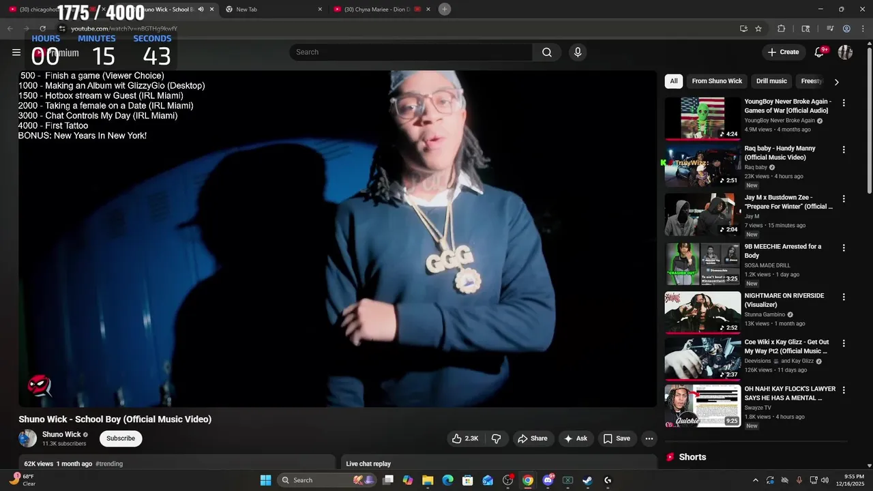Image resolution: width=873 pixels, height=491 pixels.
Task: Open YouTube notifications bell
Action: [819, 53]
